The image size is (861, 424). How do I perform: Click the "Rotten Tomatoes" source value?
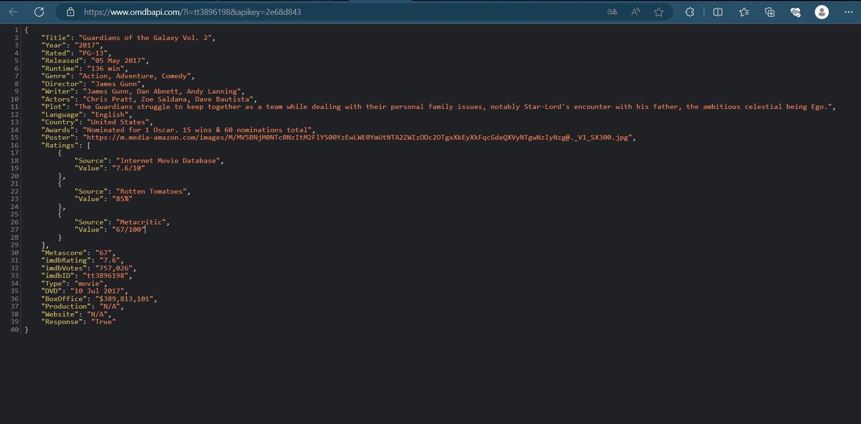151,191
